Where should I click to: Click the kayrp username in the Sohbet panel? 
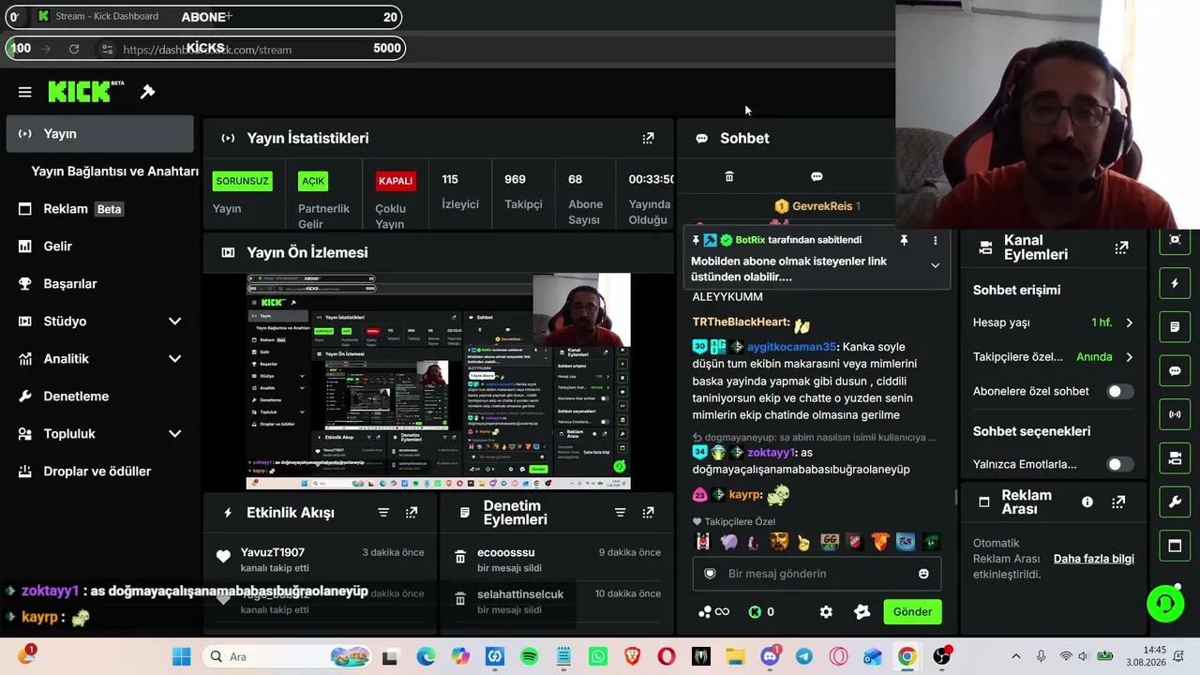[744, 495]
